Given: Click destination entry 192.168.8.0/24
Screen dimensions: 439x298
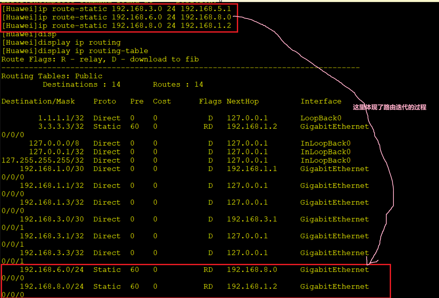Looking at the screenshot, I should (52, 286).
